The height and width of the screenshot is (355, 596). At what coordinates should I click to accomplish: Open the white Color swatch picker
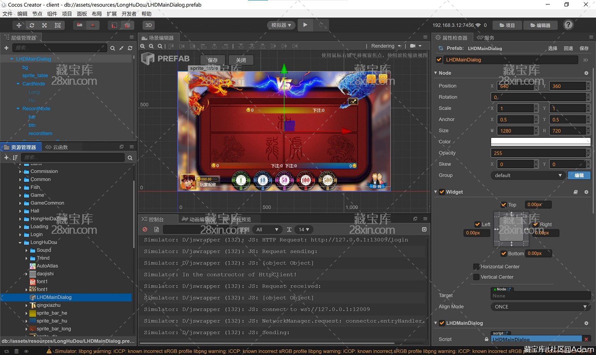point(540,142)
